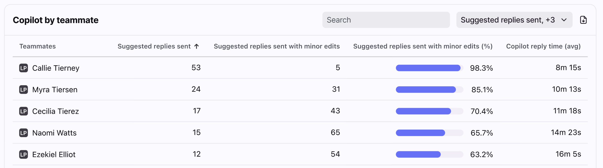Sort by the Teammates column header
Image resolution: width=603 pixels, height=168 pixels.
(x=37, y=46)
